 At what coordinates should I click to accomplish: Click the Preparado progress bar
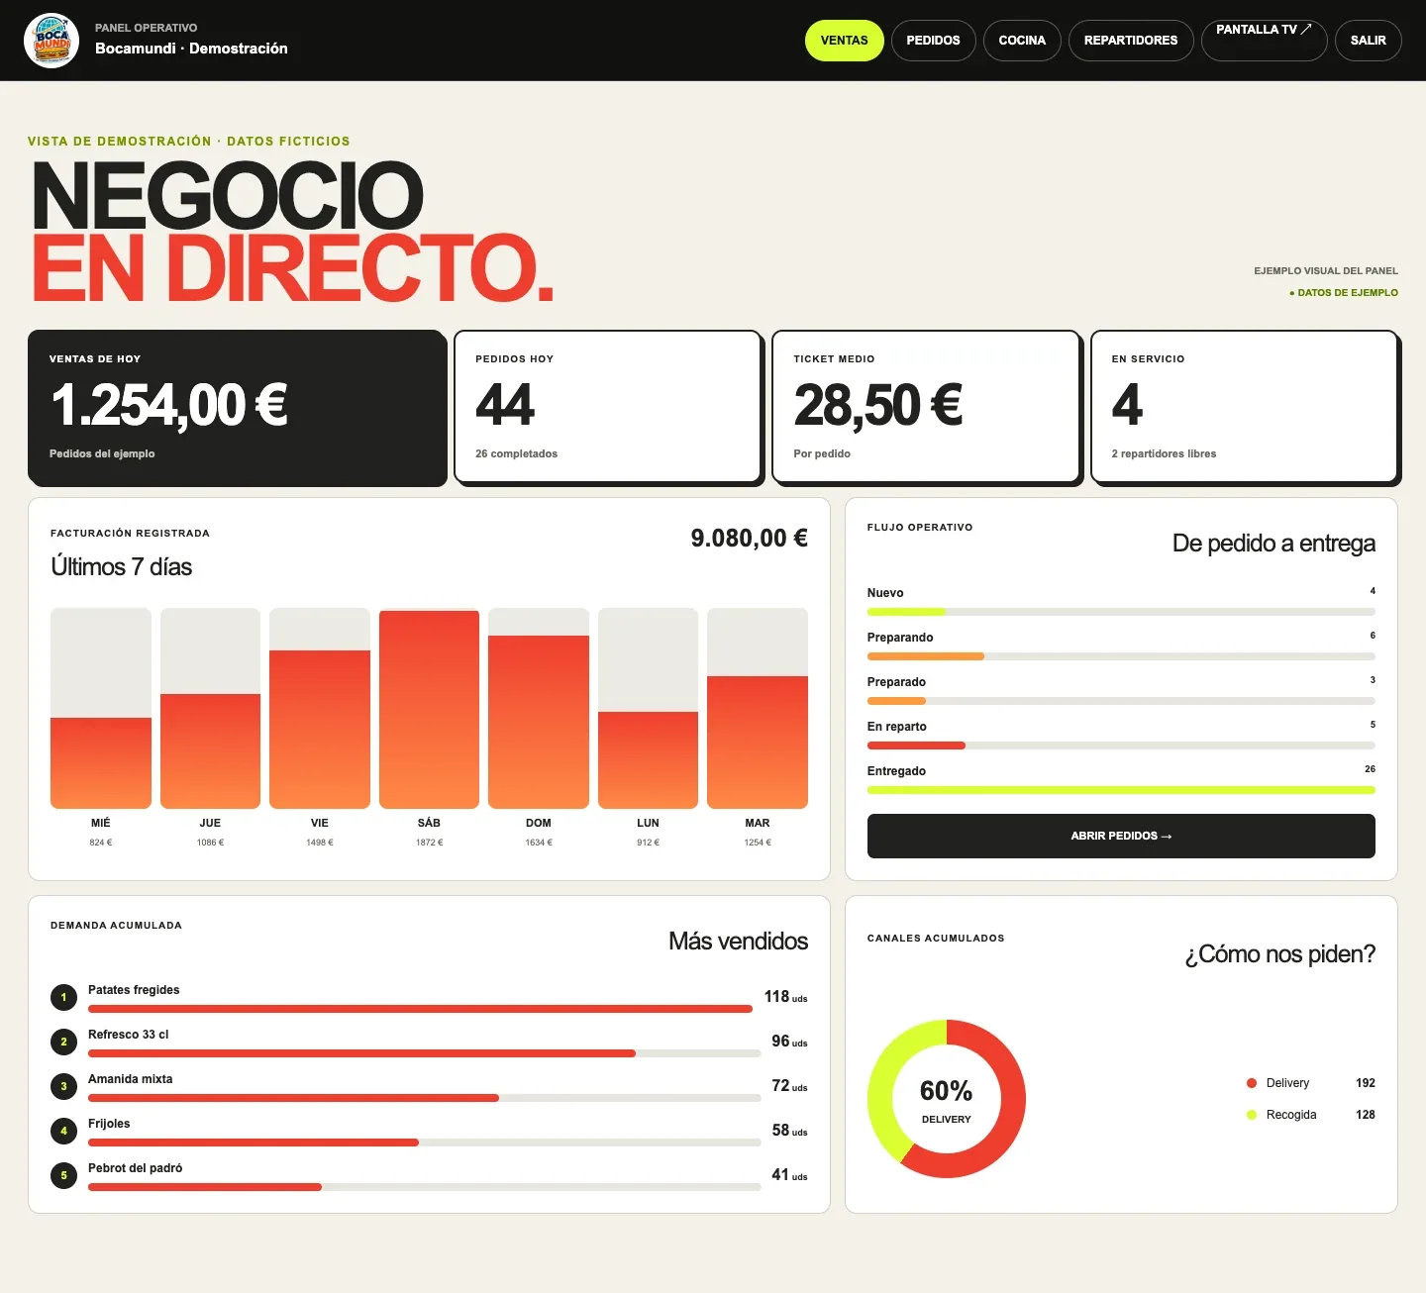(x=1121, y=701)
